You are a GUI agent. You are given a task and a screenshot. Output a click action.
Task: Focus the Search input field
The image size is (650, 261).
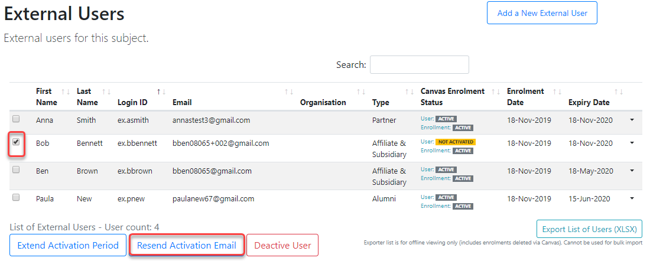click(419, 64)
